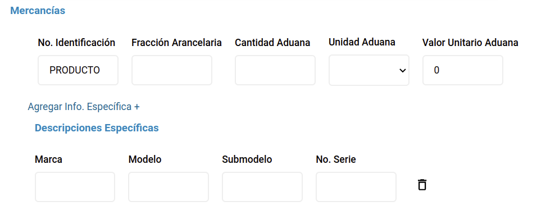
Task: Click the No. Identificación label
Action: [76, 43]
